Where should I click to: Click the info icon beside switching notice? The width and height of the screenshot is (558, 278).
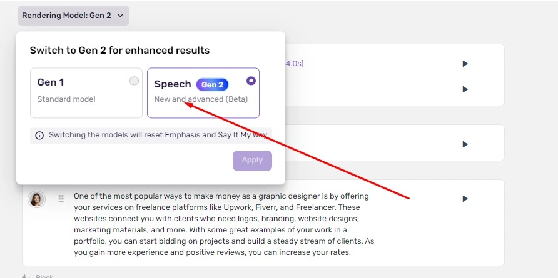[39, 136]
